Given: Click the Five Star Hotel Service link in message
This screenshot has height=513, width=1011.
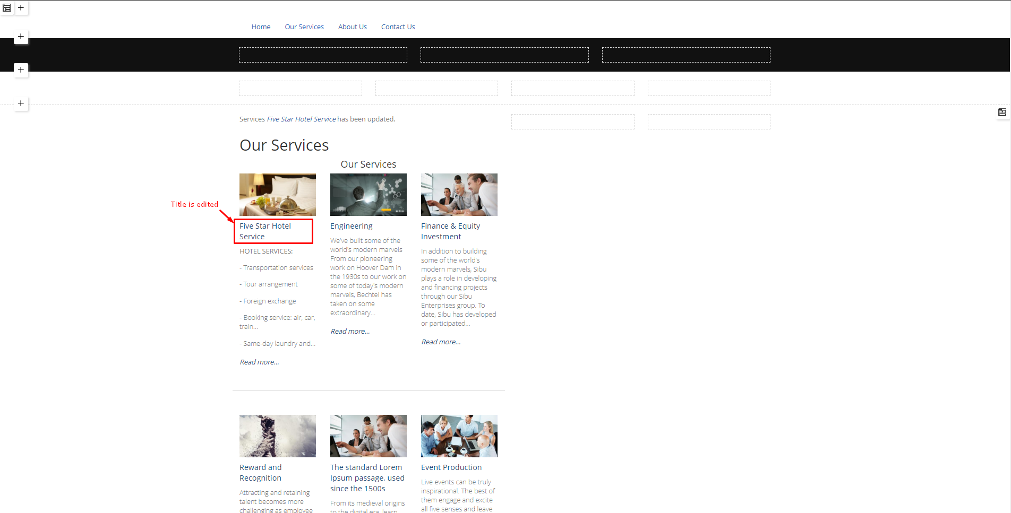Looking at the screenshot, I should coord(301,119).
